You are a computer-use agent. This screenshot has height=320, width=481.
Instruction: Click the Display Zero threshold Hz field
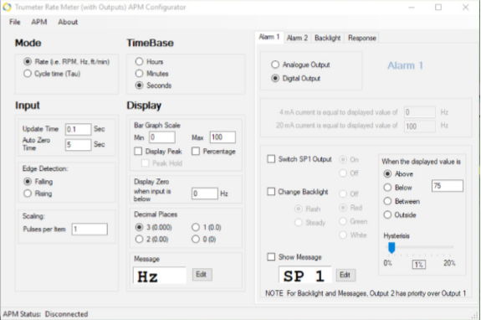(x=205, y=194)
